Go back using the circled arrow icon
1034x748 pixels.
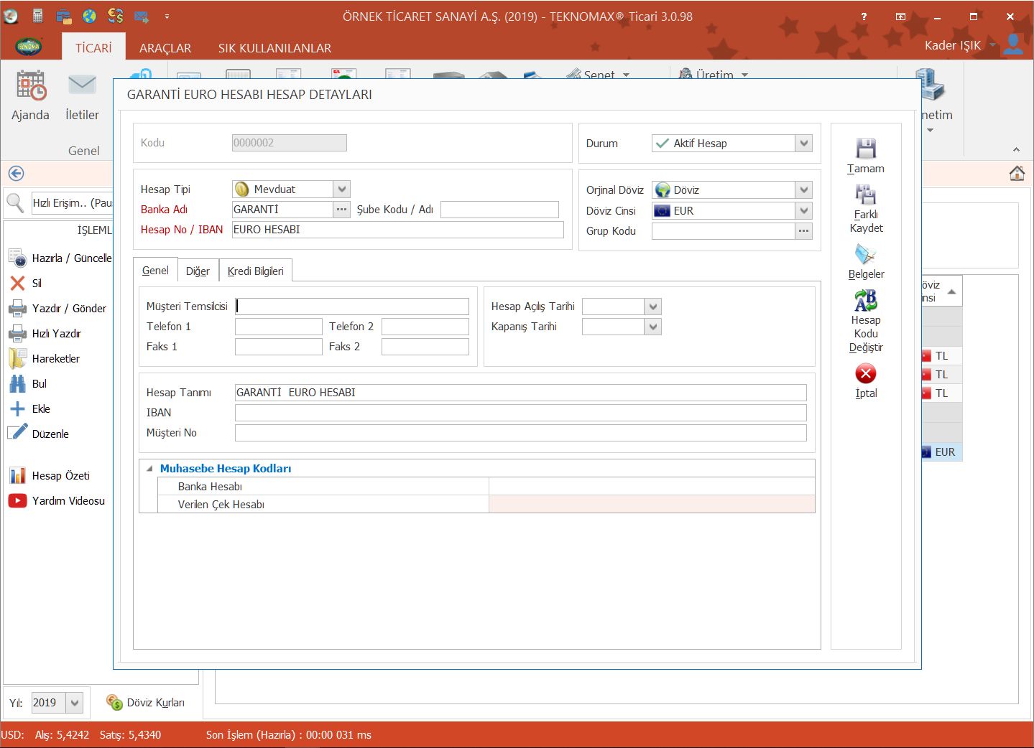point(16,173)
